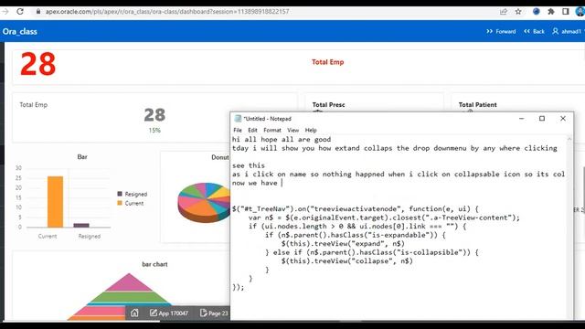Open Format menu in Notepad
Image resolution: width=585 pixels, height=329 pixels.
[x=272, y=130]
